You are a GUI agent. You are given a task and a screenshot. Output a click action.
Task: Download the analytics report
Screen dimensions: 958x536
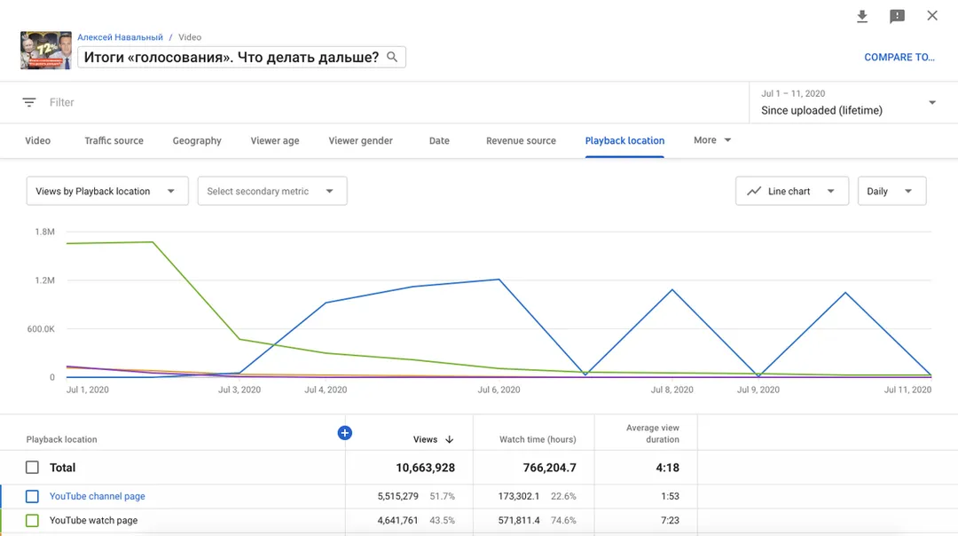[862, 16]
